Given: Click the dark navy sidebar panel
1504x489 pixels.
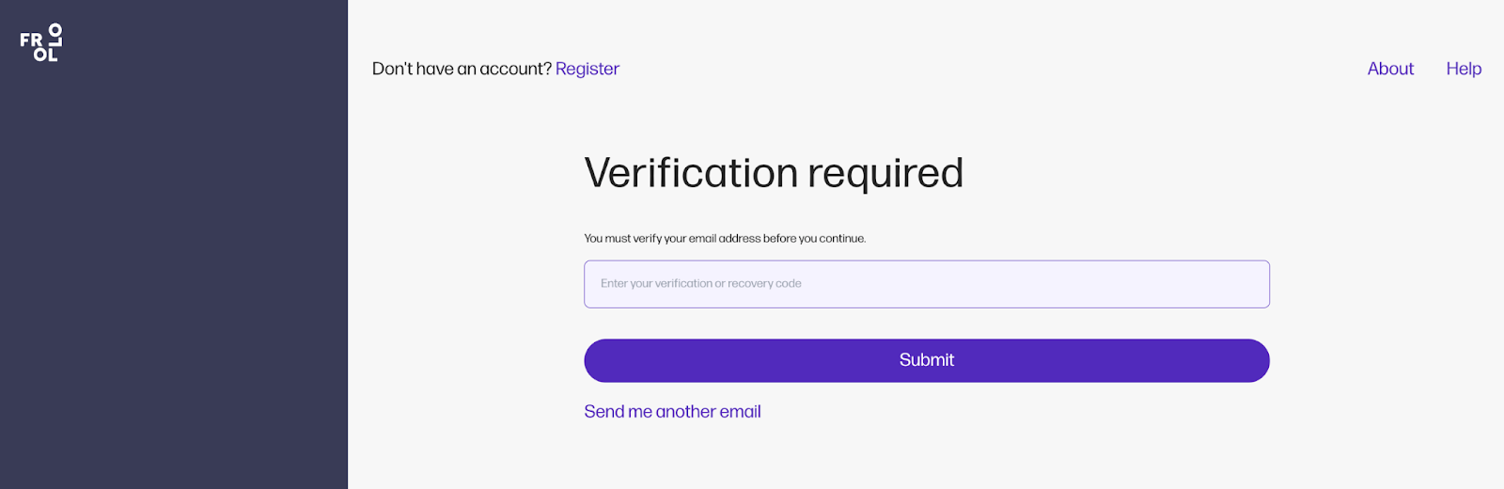Looking at the screenshot, I should pyautogui.click(x=174, y=282).
